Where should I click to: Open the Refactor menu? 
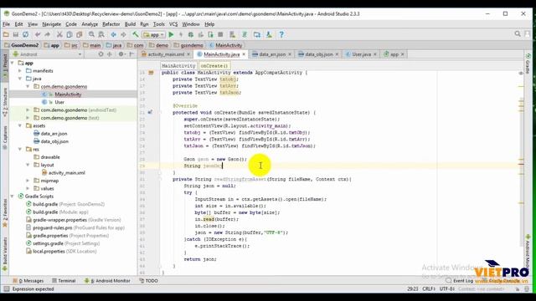point(111,24)
